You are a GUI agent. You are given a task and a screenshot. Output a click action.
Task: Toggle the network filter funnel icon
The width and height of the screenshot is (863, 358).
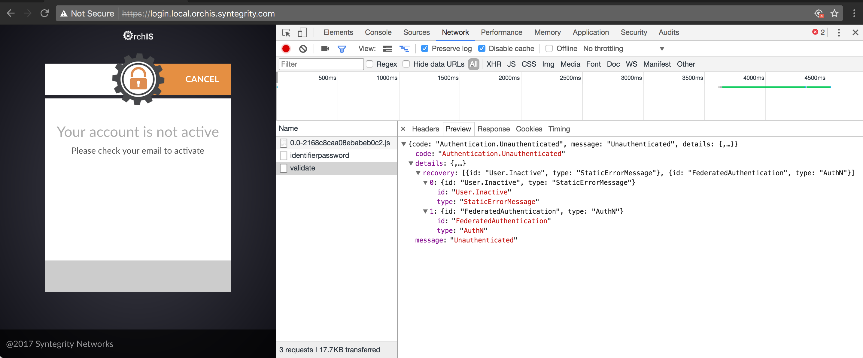click(341, 49)
